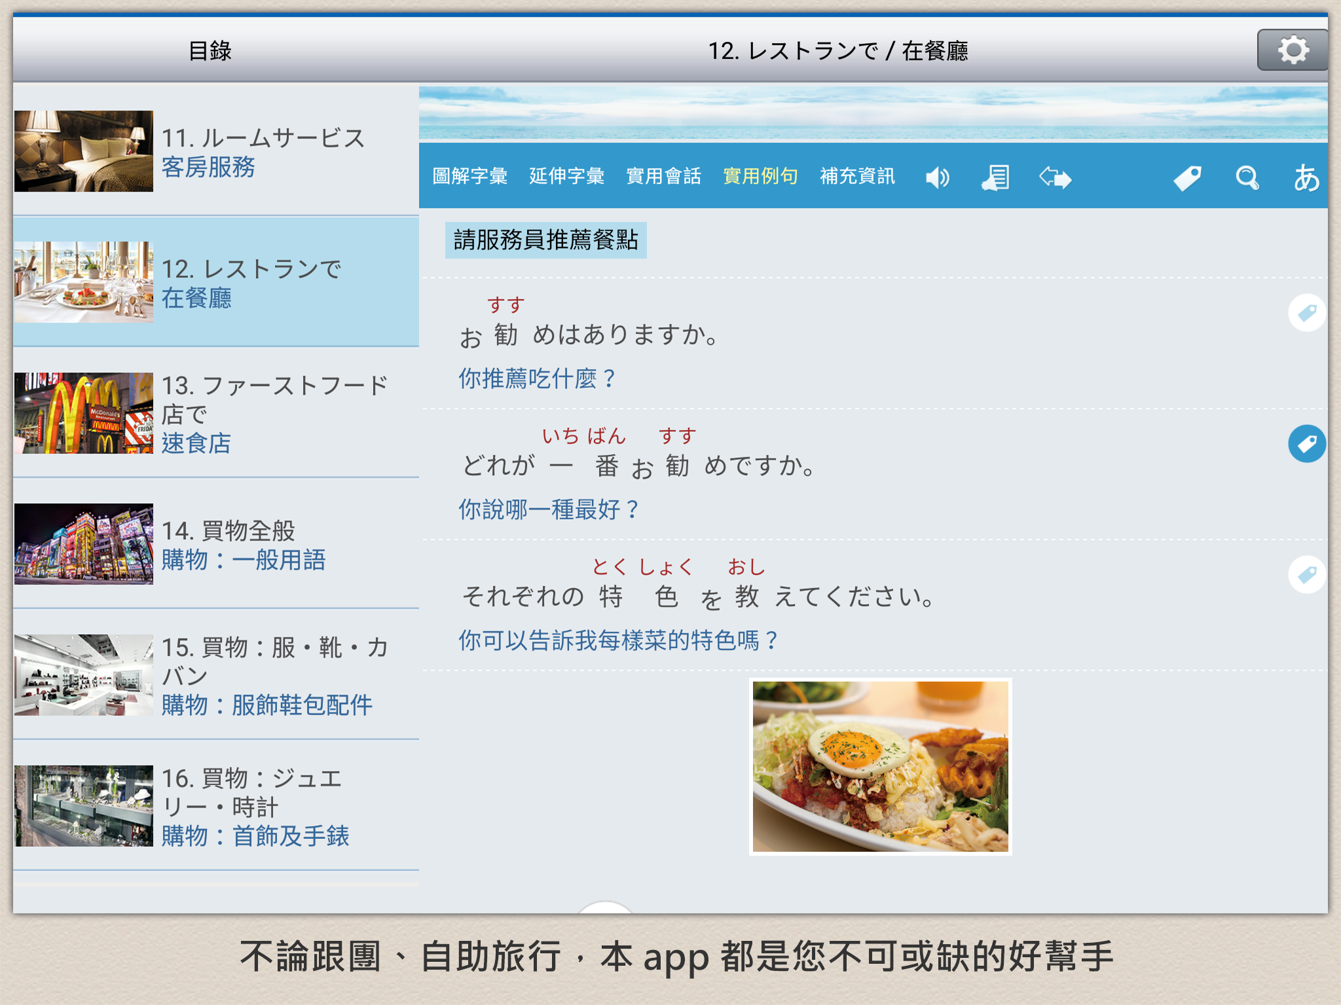Open chapter 16 購物：首飾及手錶
This screenshot has width=1341, height=1005.
point(216,805)
